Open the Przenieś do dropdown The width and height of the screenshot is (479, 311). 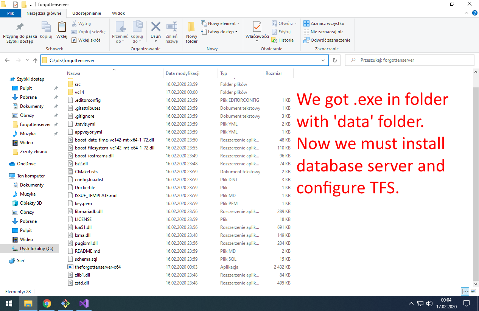coord(120,32)
